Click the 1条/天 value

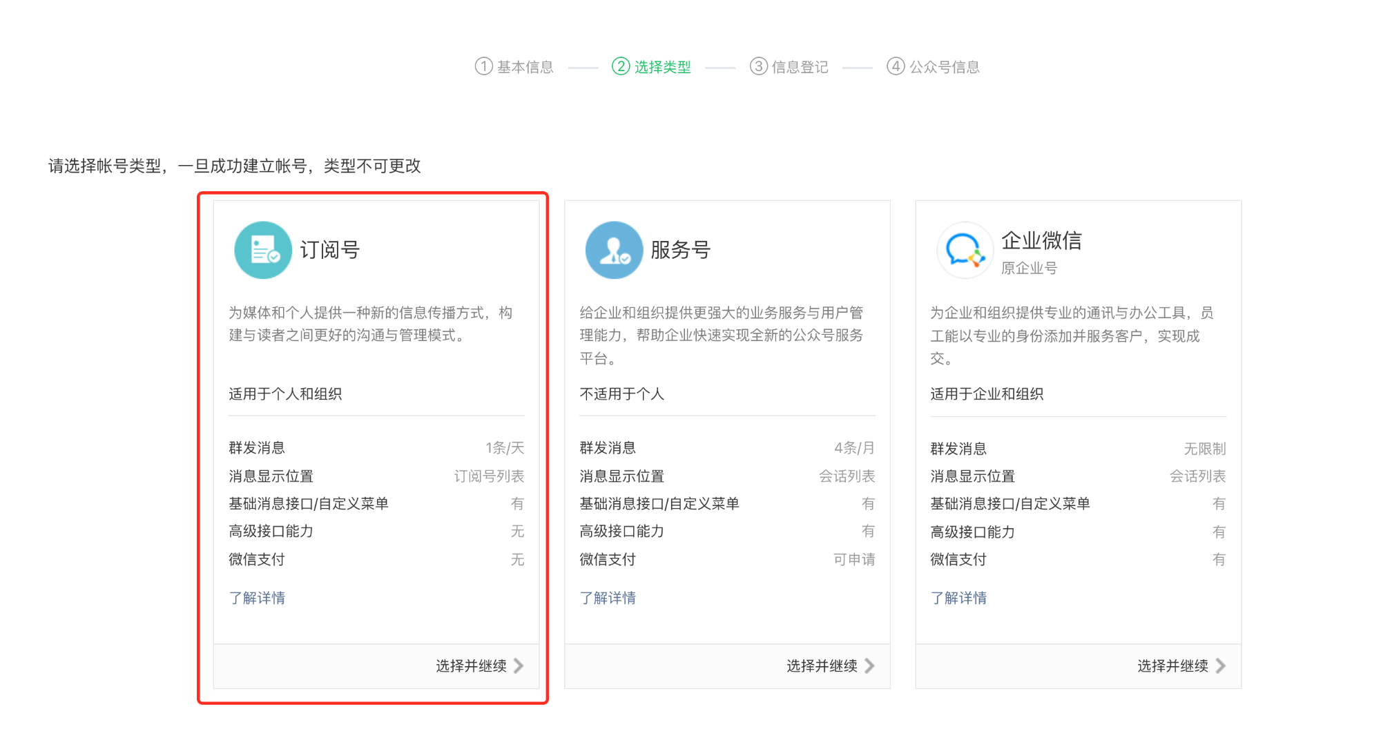pyautogui.click(x=505, y=448)
